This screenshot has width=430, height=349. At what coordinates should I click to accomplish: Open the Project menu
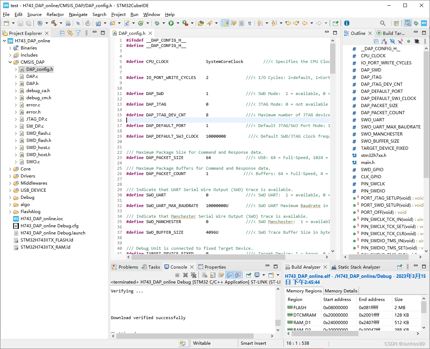[118, 15]
